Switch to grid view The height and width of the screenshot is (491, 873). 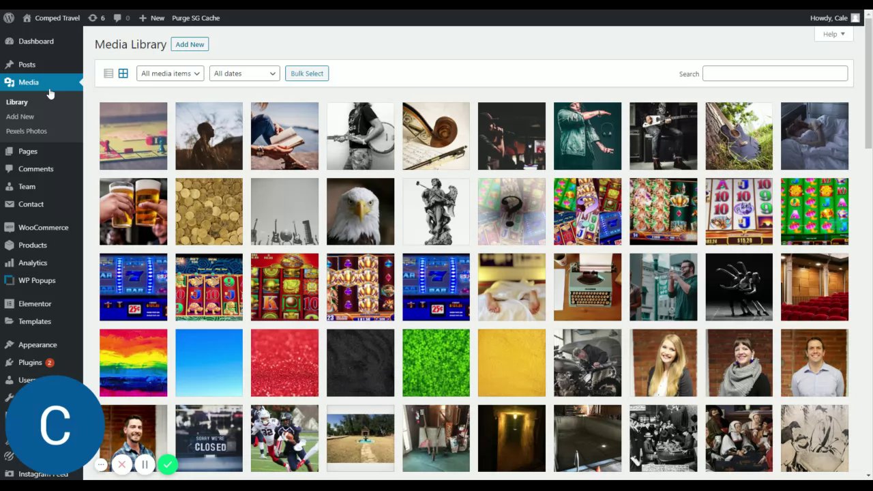pyautogui.click(x=123, y=74)
